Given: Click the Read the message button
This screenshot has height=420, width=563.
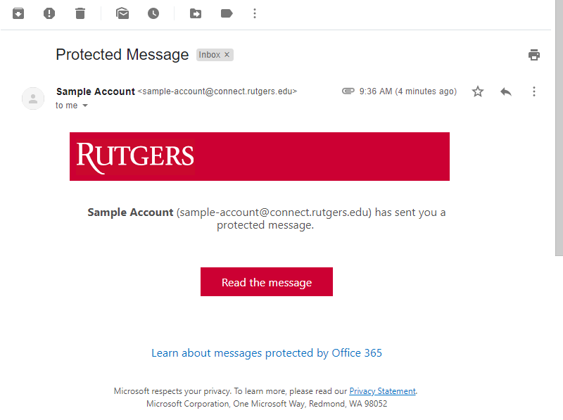Looking at the screenshot, I should (267, 282).
